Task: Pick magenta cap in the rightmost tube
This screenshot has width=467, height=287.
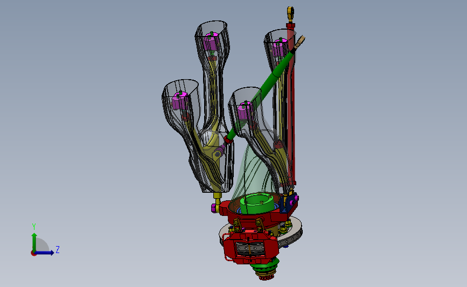Action: coord(280,47)
